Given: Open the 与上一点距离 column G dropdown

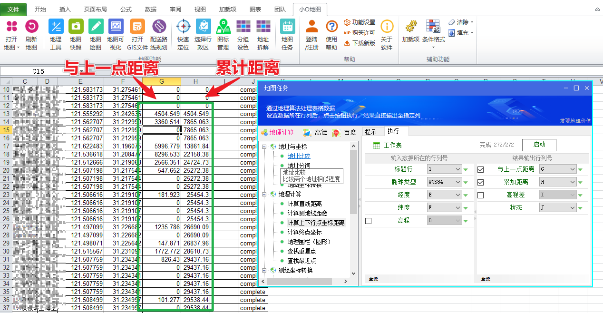Looking at the screenshot, I should [x=558, y=169].
